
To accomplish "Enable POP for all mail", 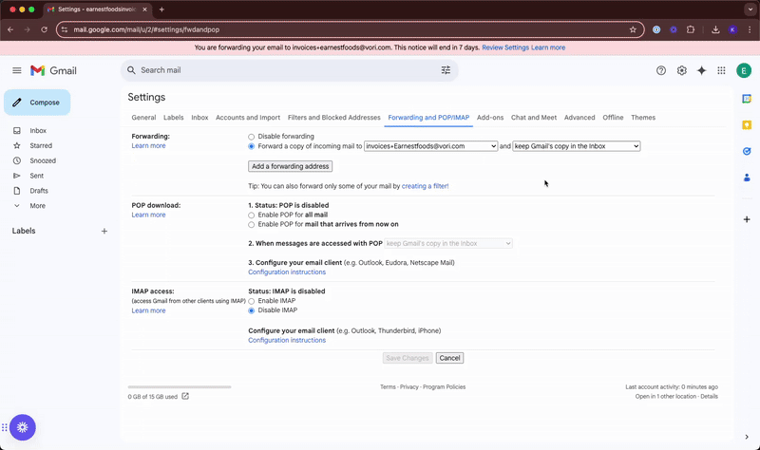I will coord(252,216).
